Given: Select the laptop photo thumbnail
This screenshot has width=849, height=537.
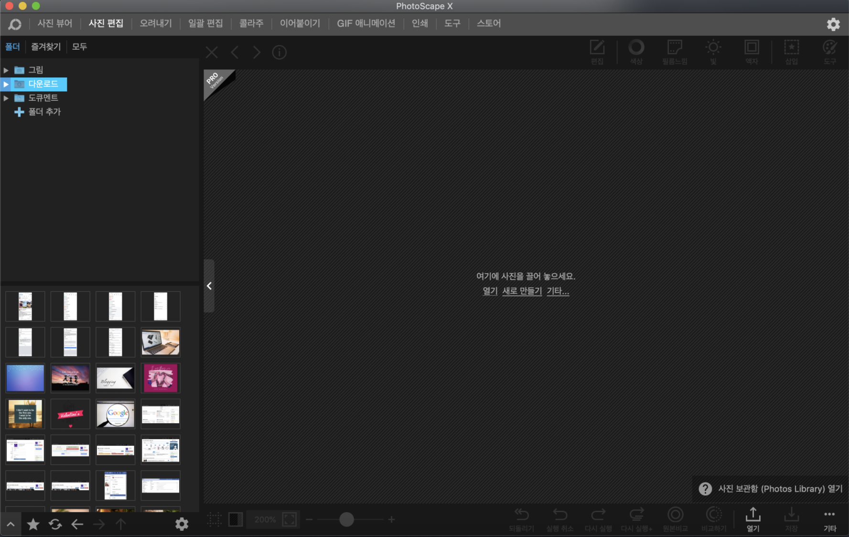Looking at the screenshot, I should (161, 342).
